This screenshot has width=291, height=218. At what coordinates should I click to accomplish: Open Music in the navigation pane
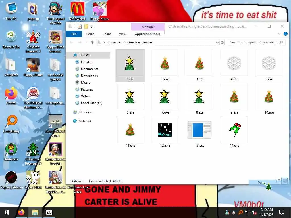tap(85, 83)
